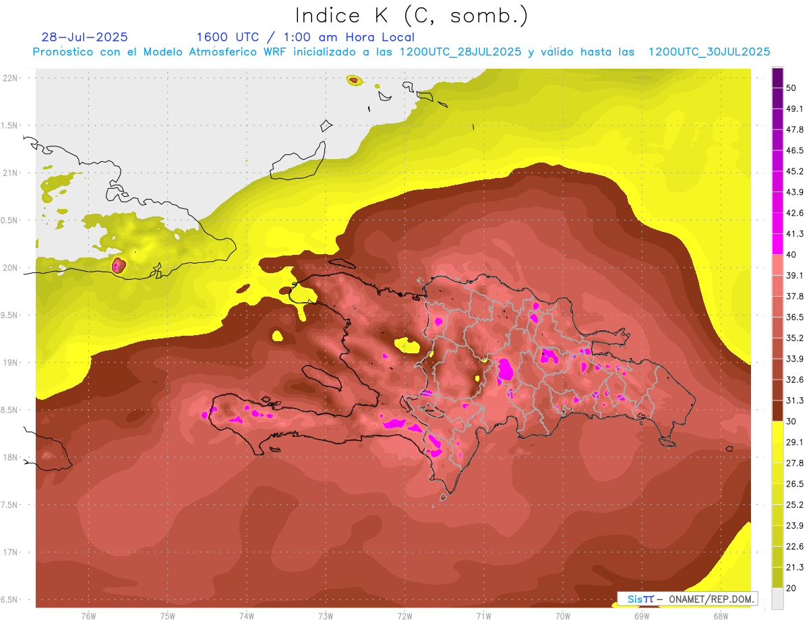Click the 75W longitude label

(x=167, y=616)
